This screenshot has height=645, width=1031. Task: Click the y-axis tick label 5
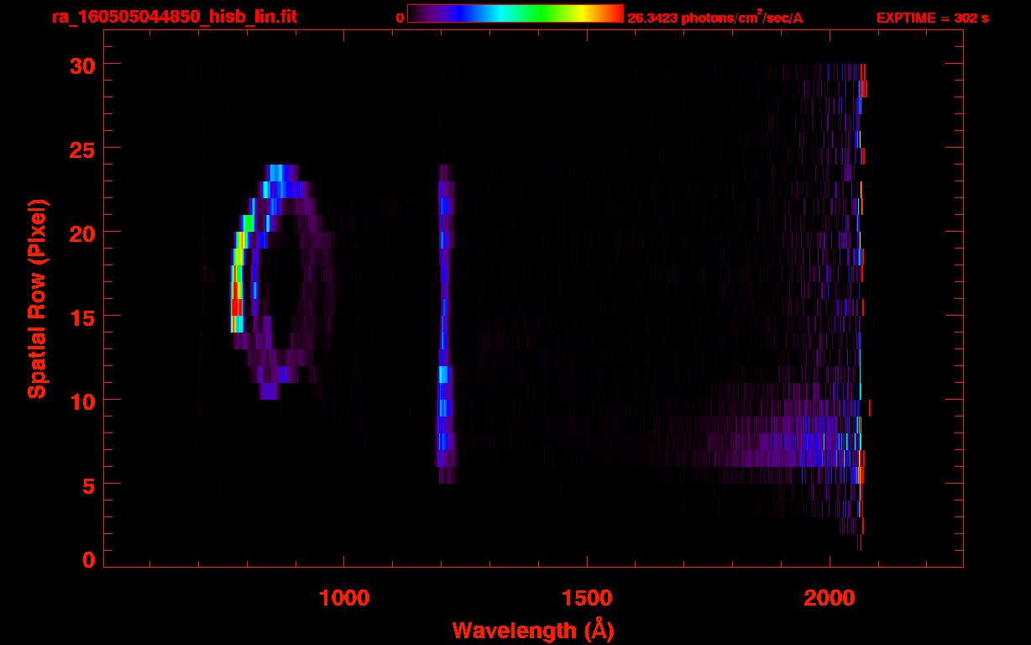(88, 485)
